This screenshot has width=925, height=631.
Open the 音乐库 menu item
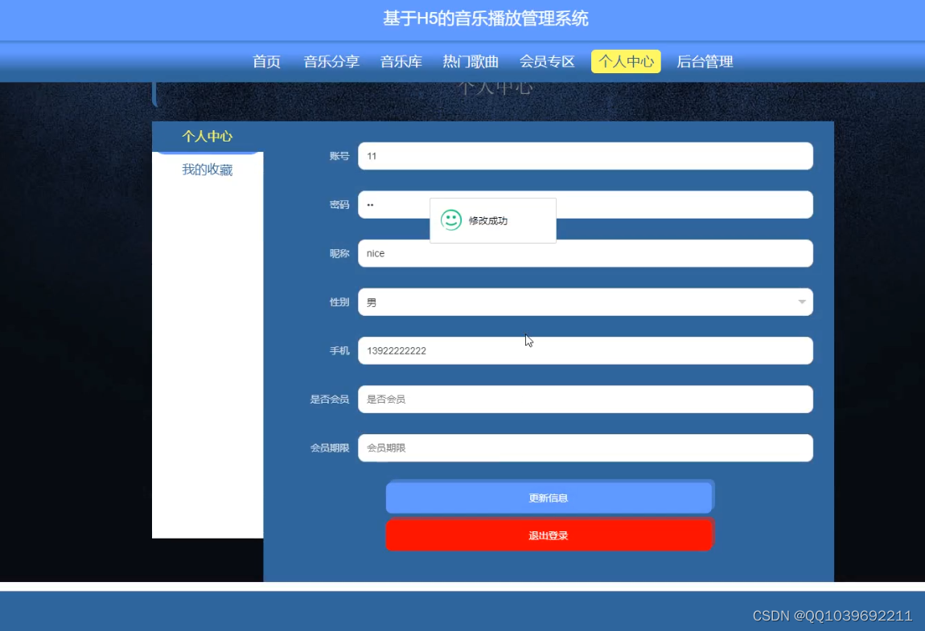[x=401, y=61]
